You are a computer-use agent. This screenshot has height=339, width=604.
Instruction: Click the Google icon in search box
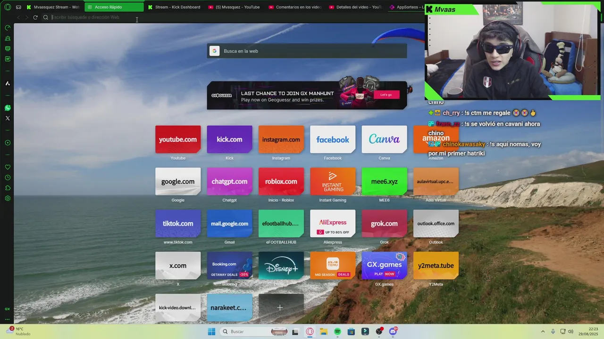pyautogui.click(x=214, y=51)
